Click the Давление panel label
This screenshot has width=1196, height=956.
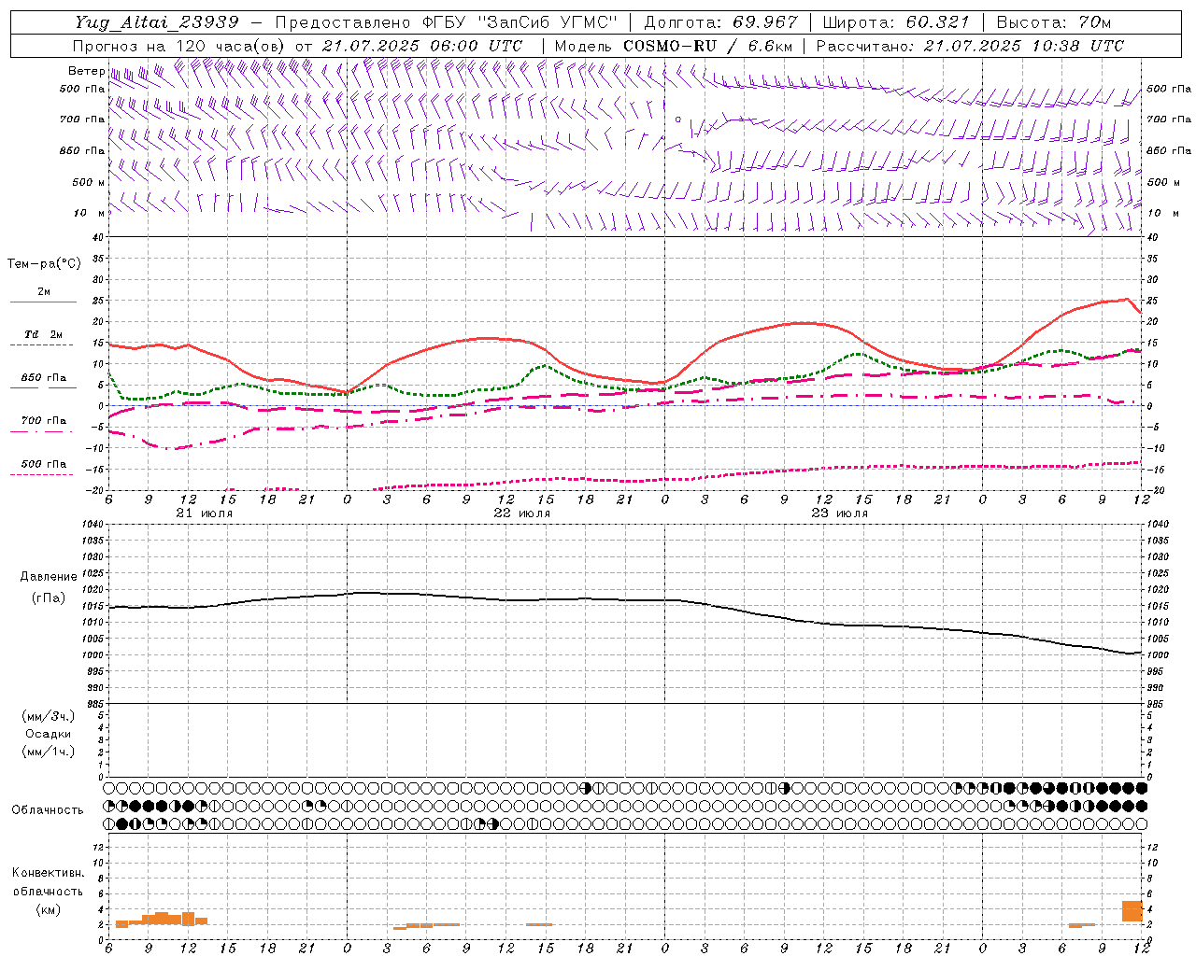[x=49, y=577]
